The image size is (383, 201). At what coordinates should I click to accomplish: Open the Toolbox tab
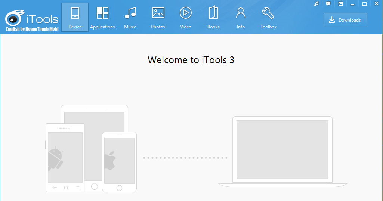click(268, 17)
